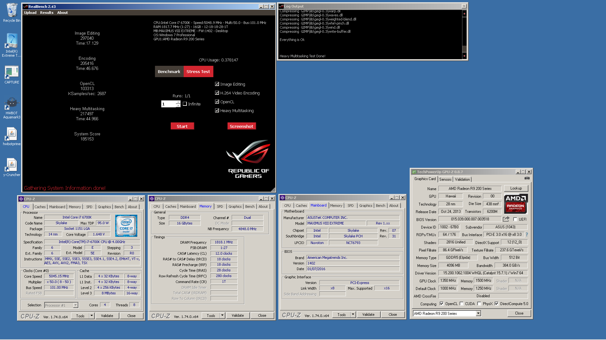Viewport: 606px width, 340px height.
Task: Click the CPU-Z Mainboard window title icon
Action: coord(282,198)
